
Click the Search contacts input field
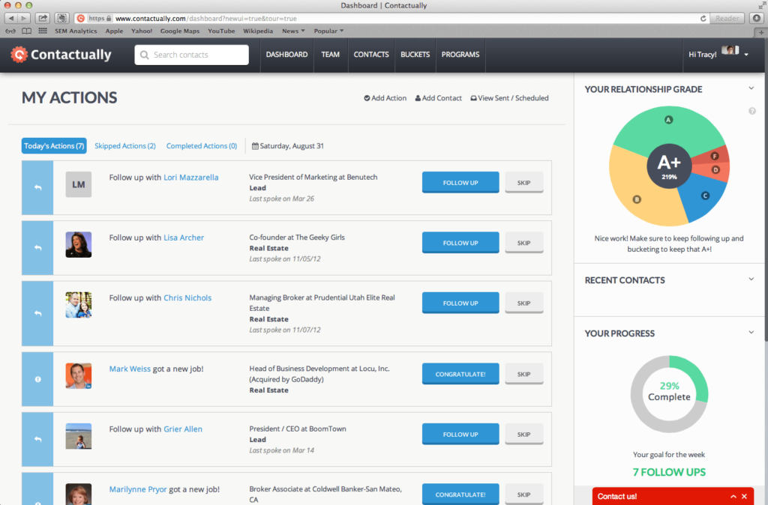191,55
